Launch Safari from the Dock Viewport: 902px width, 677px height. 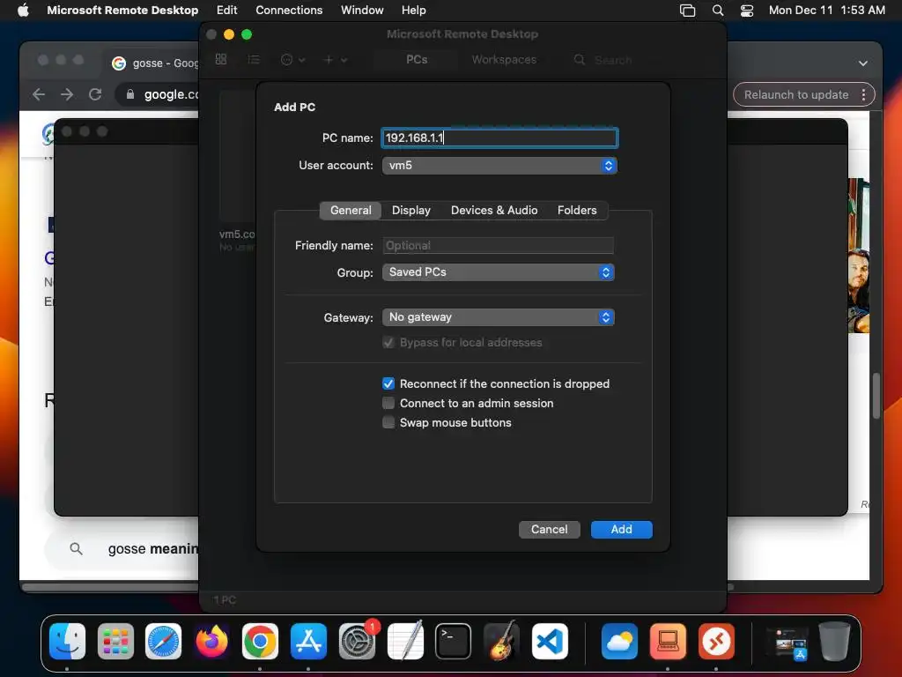[x=163, y=641]
